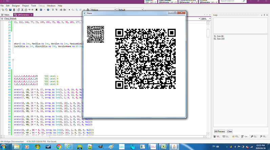Click the Search (Ctrl+F) input field
Screen dimensions: 270x150
pos(233,1)
